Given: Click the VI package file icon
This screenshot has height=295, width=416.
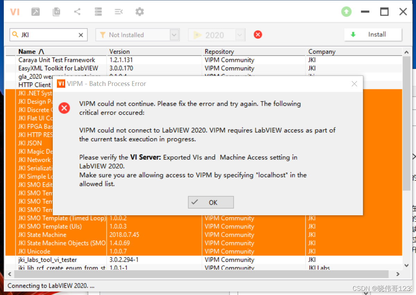Looking at the screenshot, I should (x=56, y=12).
